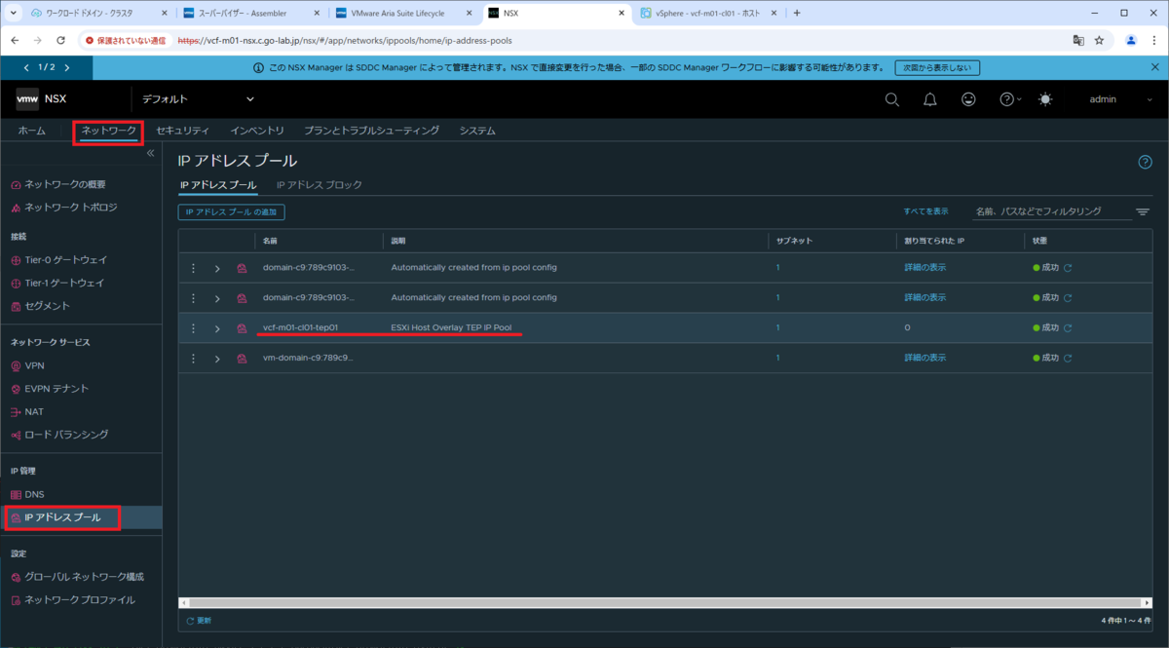1169x648 pixels.
Task: Collapse the left sidebar with double chevron
Action: (151, 153)
